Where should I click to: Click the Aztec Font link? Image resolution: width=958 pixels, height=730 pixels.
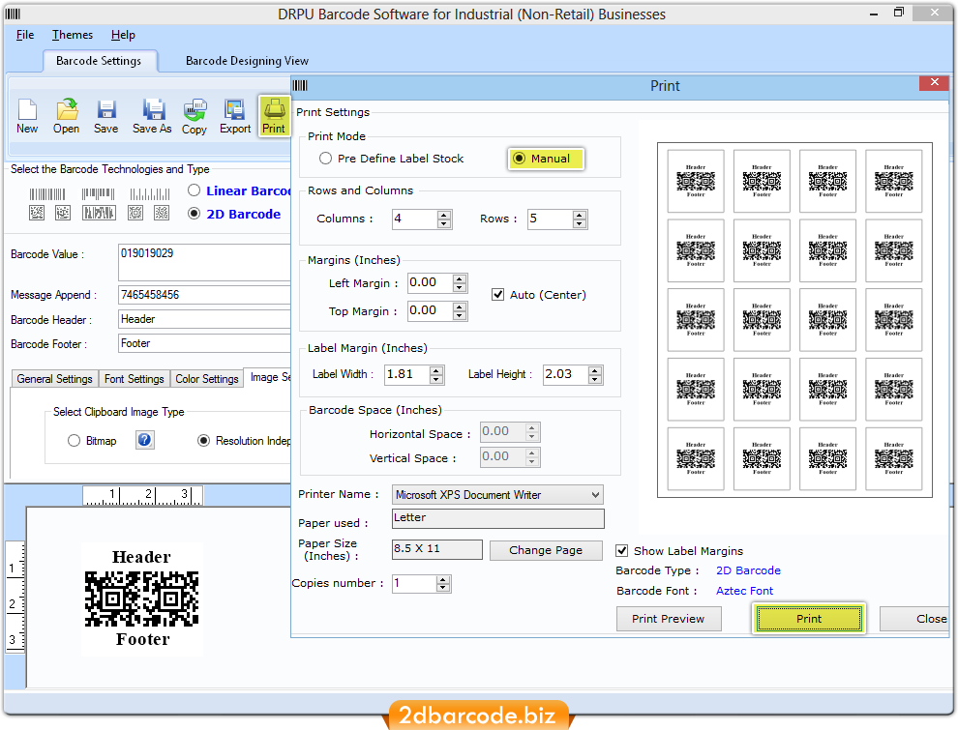coord(744,591)
